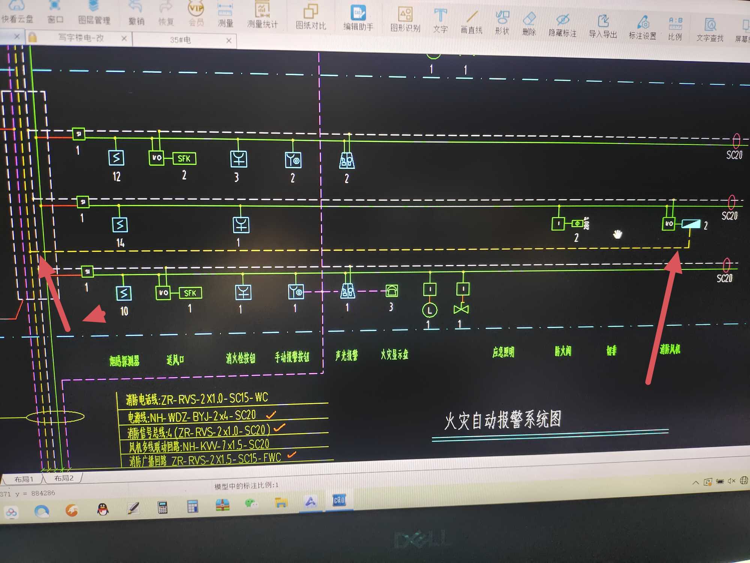Click the 火灾显示盘 legend label

(394, 354)
